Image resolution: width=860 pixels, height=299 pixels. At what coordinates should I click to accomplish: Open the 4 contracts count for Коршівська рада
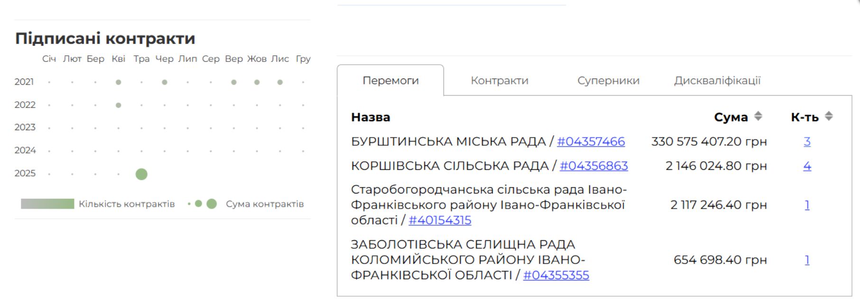807,166
